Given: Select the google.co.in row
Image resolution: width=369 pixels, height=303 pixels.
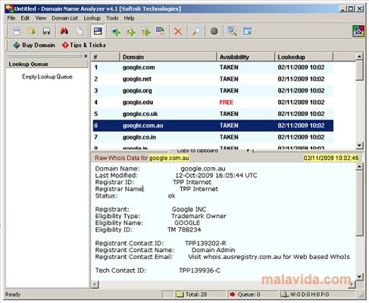Looking at the screenshot, I should pyautogui.click(x=213, y=137).
